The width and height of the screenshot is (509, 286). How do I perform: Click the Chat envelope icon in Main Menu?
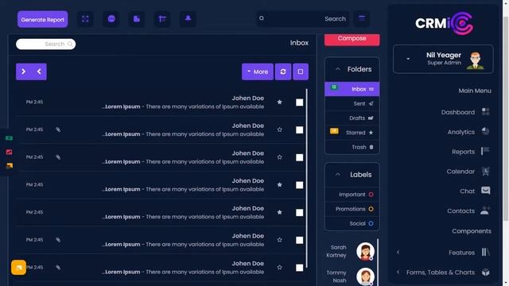(x=486, y=191)
